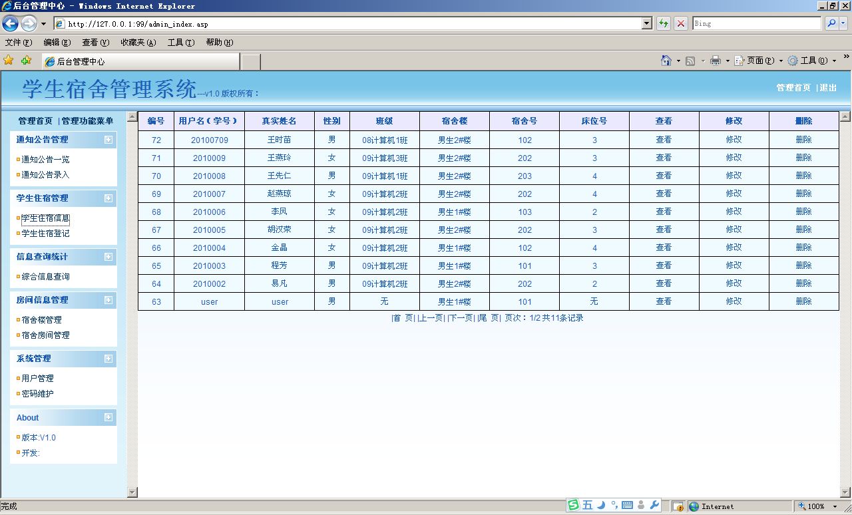The width and height of the screenshot is (852, 515).
Task: Click the IME user account icon
Action: pyautogui.click(x=641, y=505)
